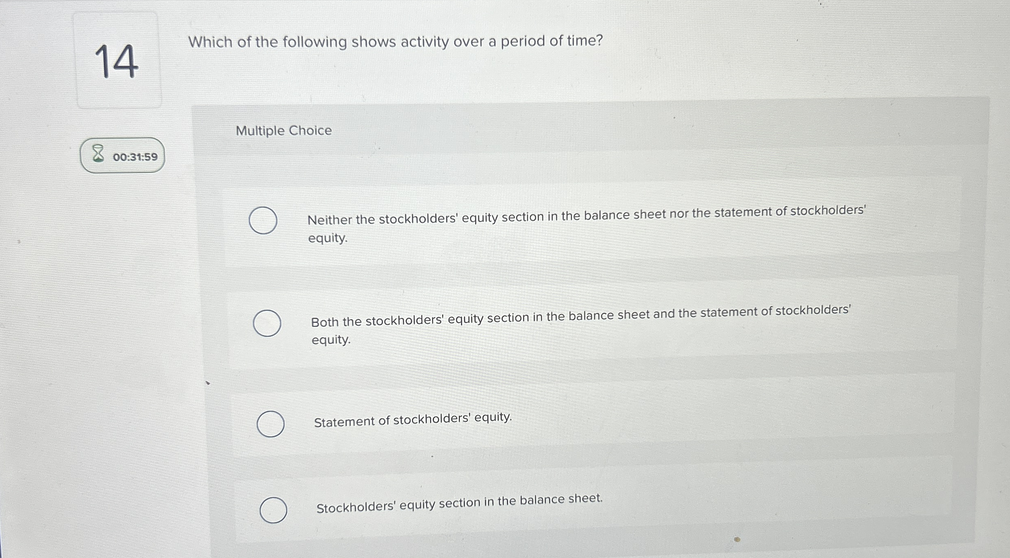
Task: Click the third answer option text
Action: coord(413,419)
